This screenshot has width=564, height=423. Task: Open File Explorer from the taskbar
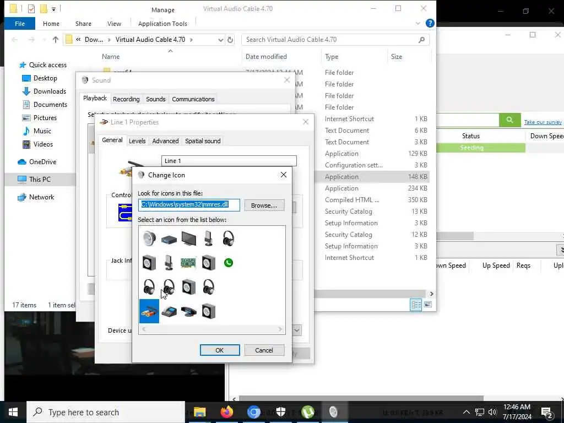[x=199, y=412]
